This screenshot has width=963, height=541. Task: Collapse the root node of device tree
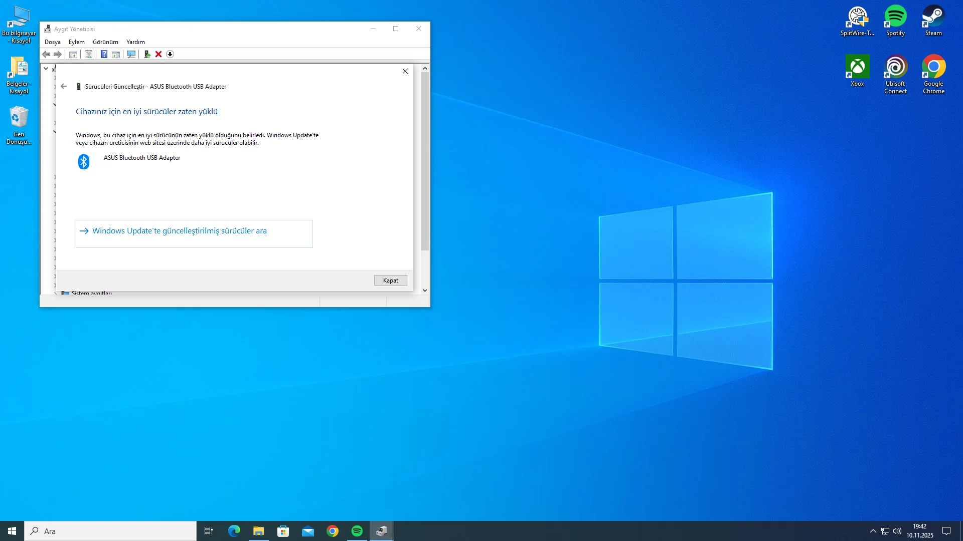46,68
